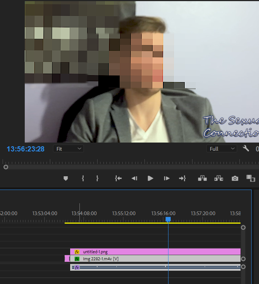The image size is (259, 284).
Task: Select the short pink clip before Img 2282-1.m4v
Action: [67, 258]
